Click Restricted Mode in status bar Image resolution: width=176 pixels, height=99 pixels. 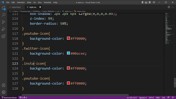pyautogui.click(x=9, y=98)
